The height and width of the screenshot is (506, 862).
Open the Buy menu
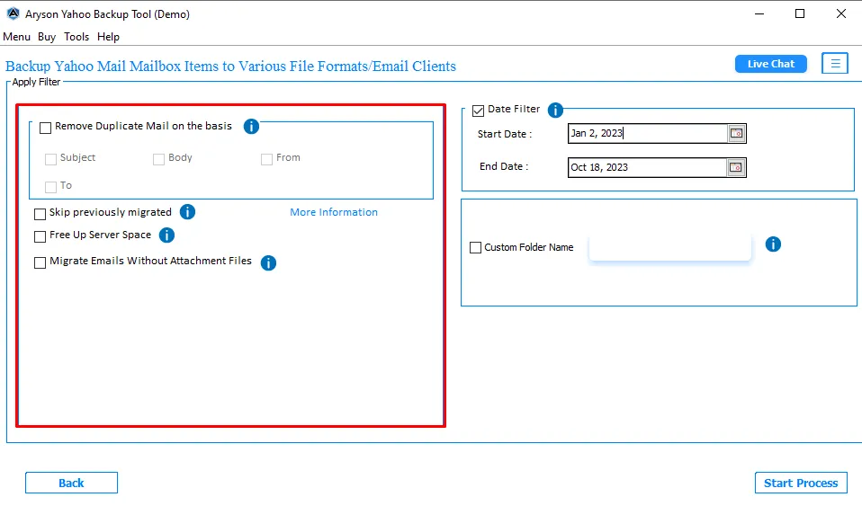click(x=47, y=37)
